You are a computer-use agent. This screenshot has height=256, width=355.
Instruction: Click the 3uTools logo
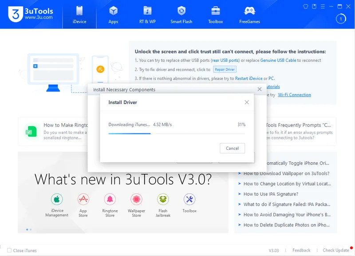click(x=31, y=14)
